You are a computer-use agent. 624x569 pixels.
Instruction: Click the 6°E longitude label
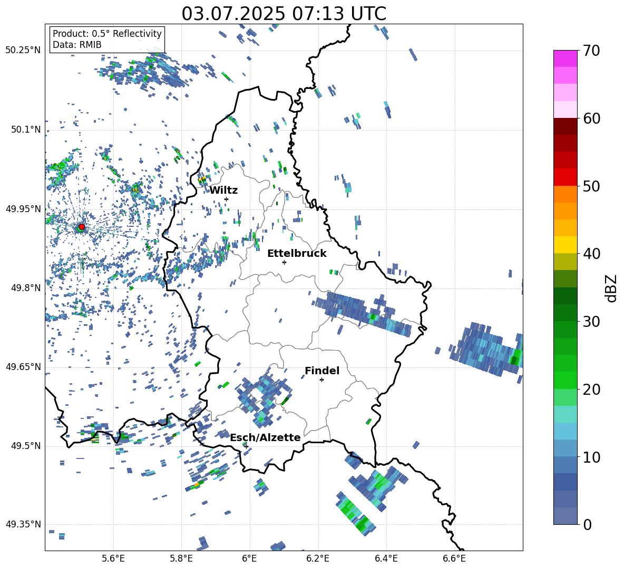tap(249, 559)
